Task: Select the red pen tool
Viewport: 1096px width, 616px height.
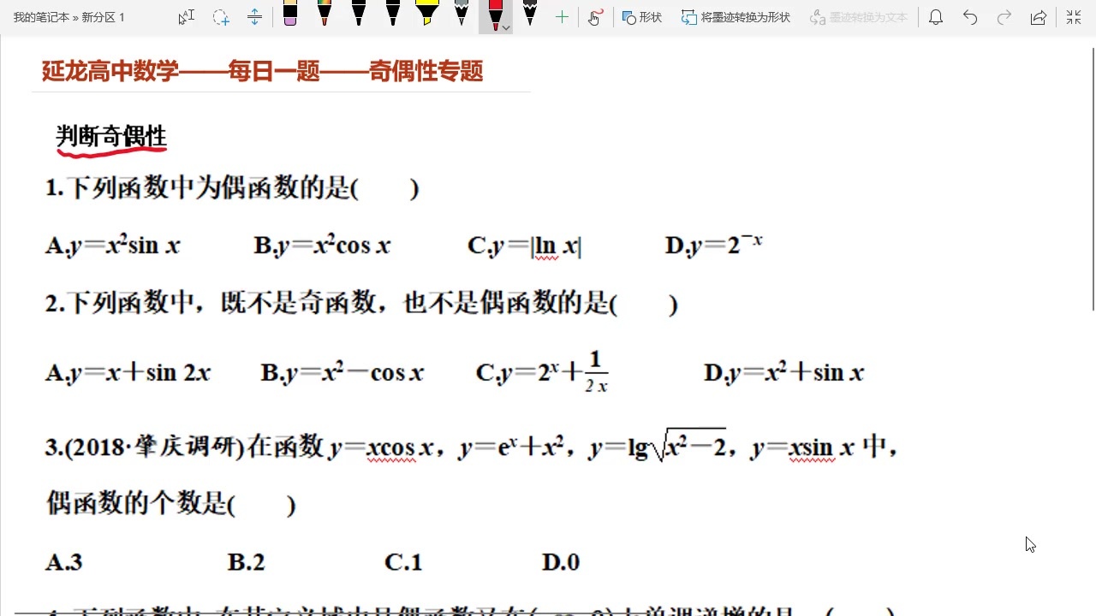Action: tap(494, 15)
